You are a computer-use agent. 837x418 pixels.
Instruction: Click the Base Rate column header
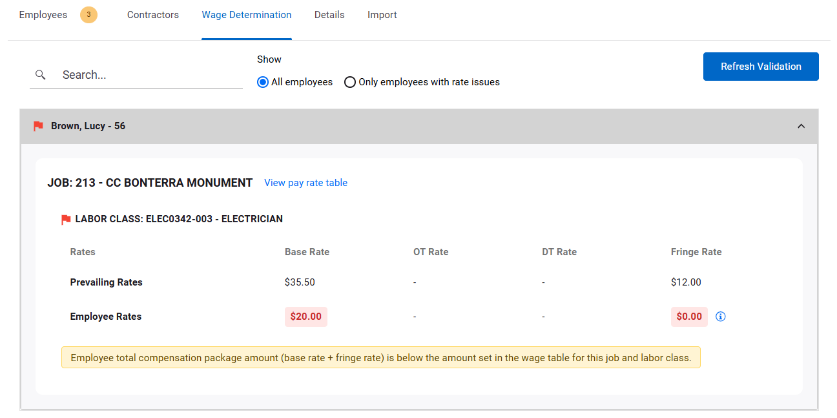tap(307, 252)
